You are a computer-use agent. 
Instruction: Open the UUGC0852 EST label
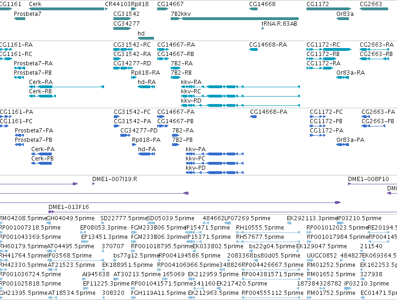[x=322, y=256]
